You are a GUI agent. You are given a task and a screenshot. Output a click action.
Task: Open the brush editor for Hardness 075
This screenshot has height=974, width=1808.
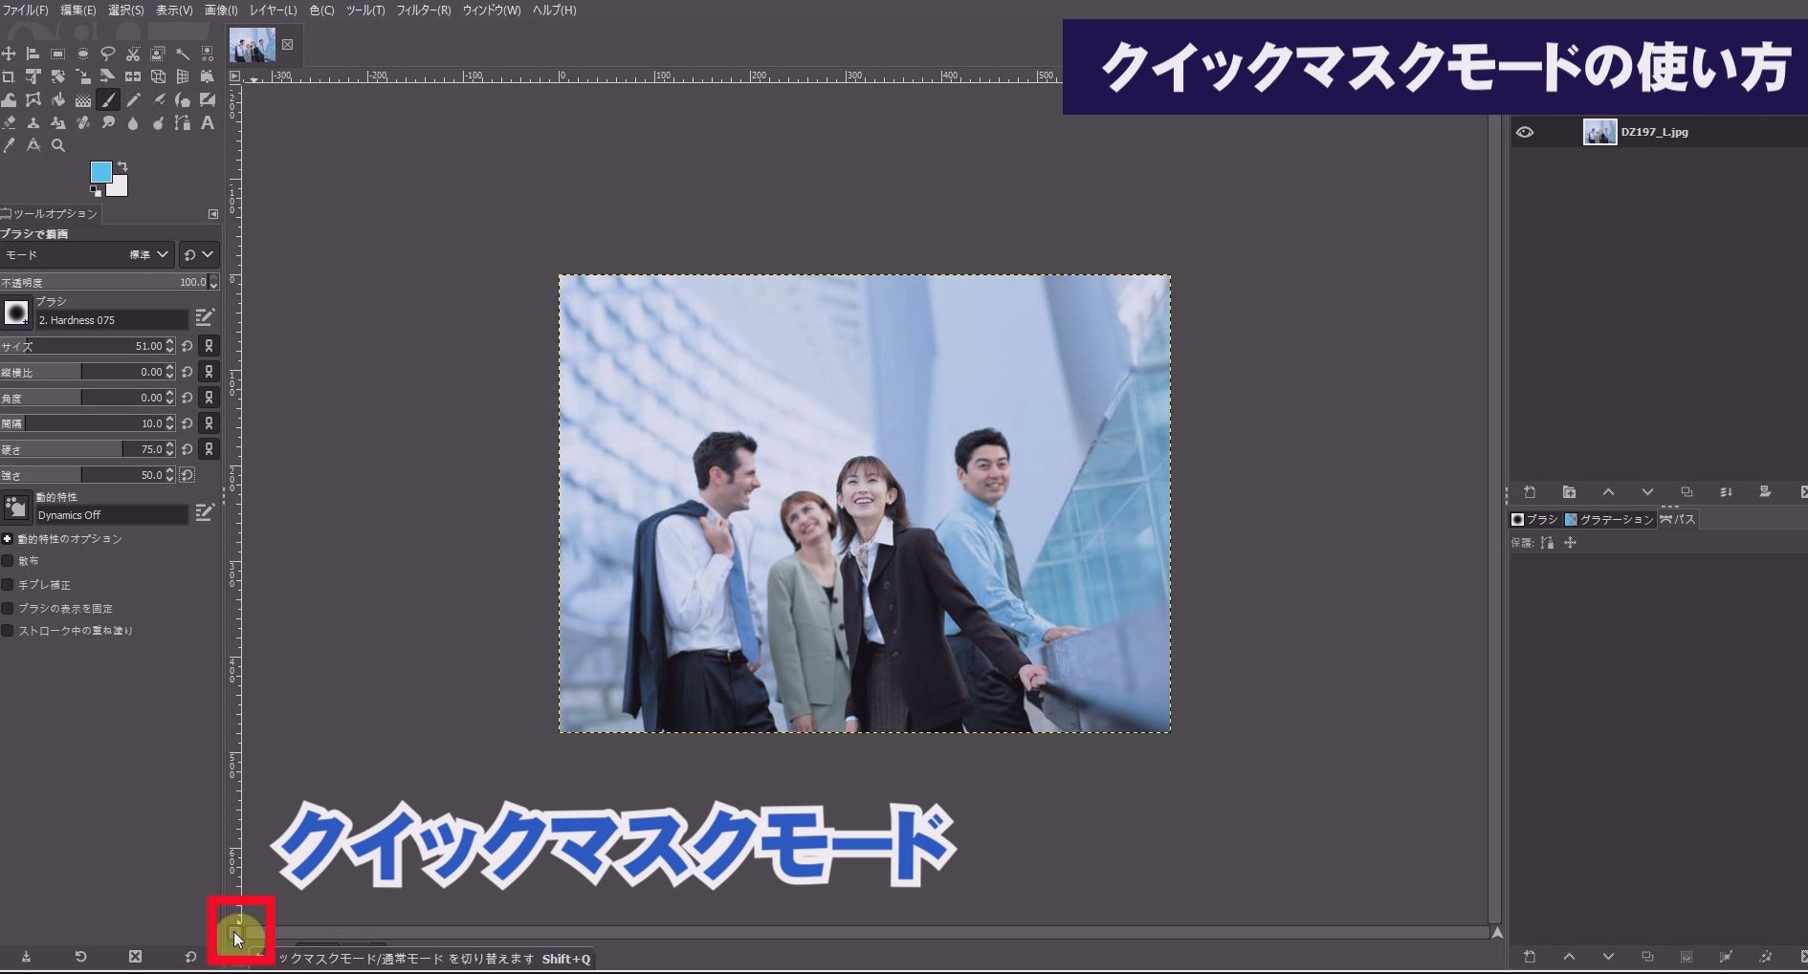click(x=206, y=316)
